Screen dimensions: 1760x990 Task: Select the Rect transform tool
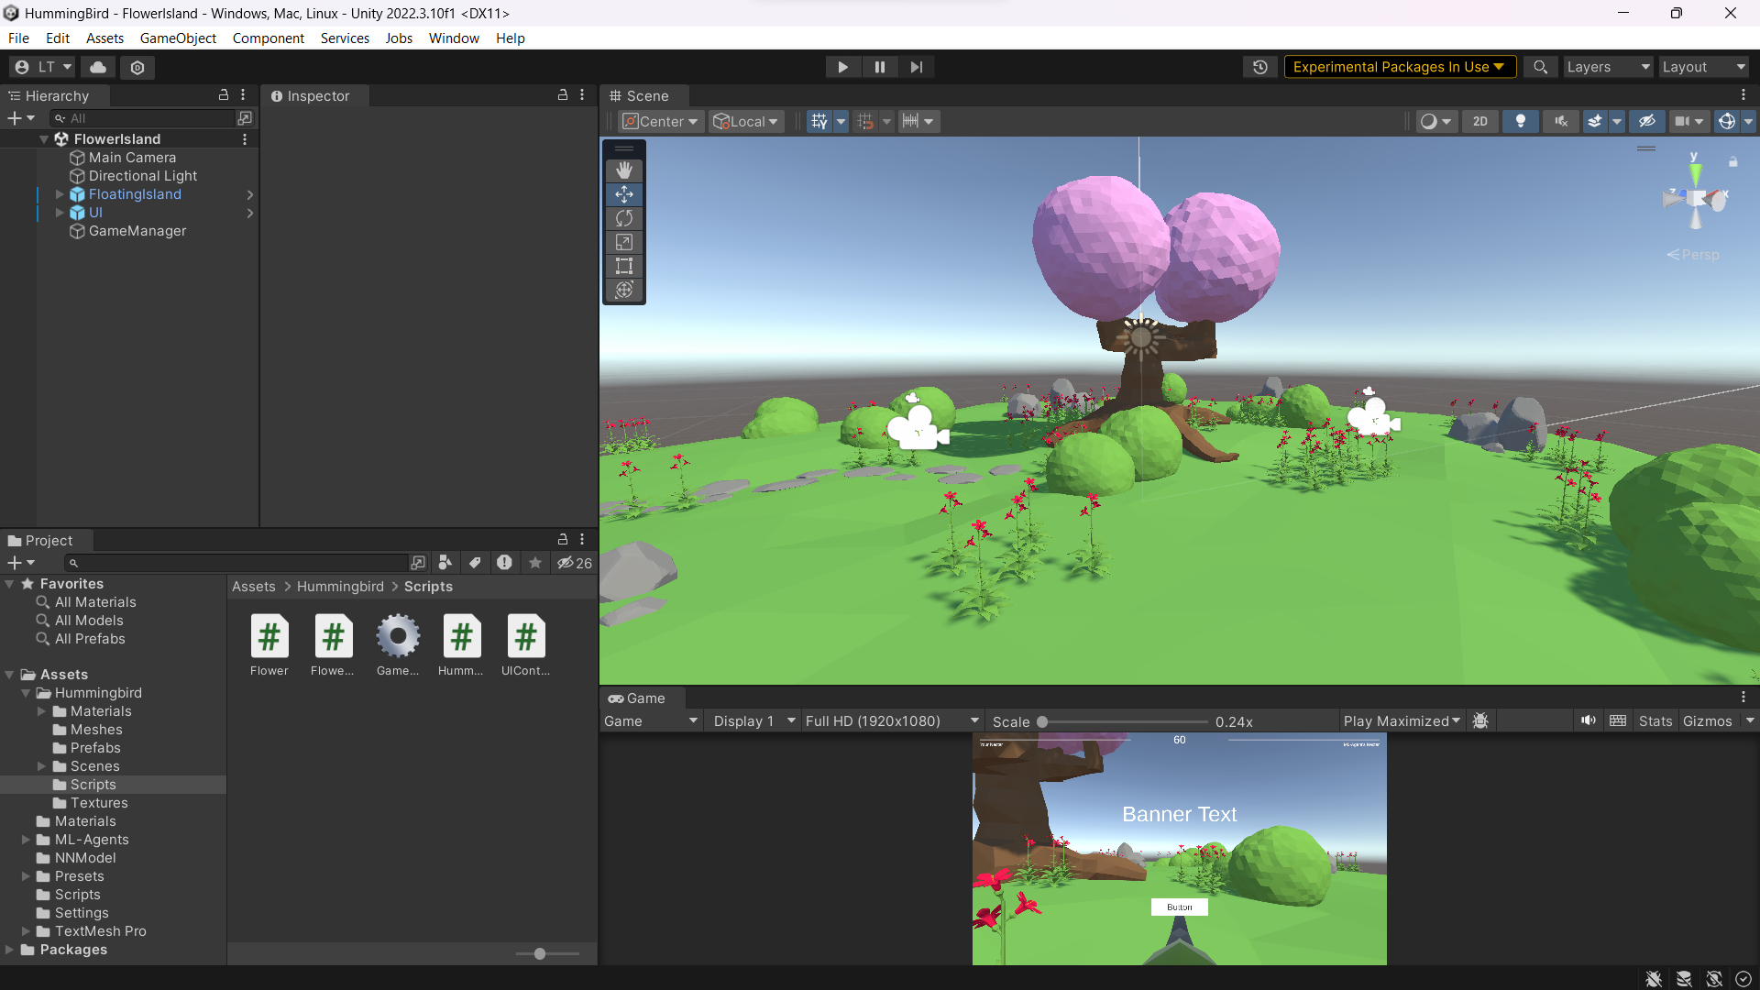coord(624,266)
